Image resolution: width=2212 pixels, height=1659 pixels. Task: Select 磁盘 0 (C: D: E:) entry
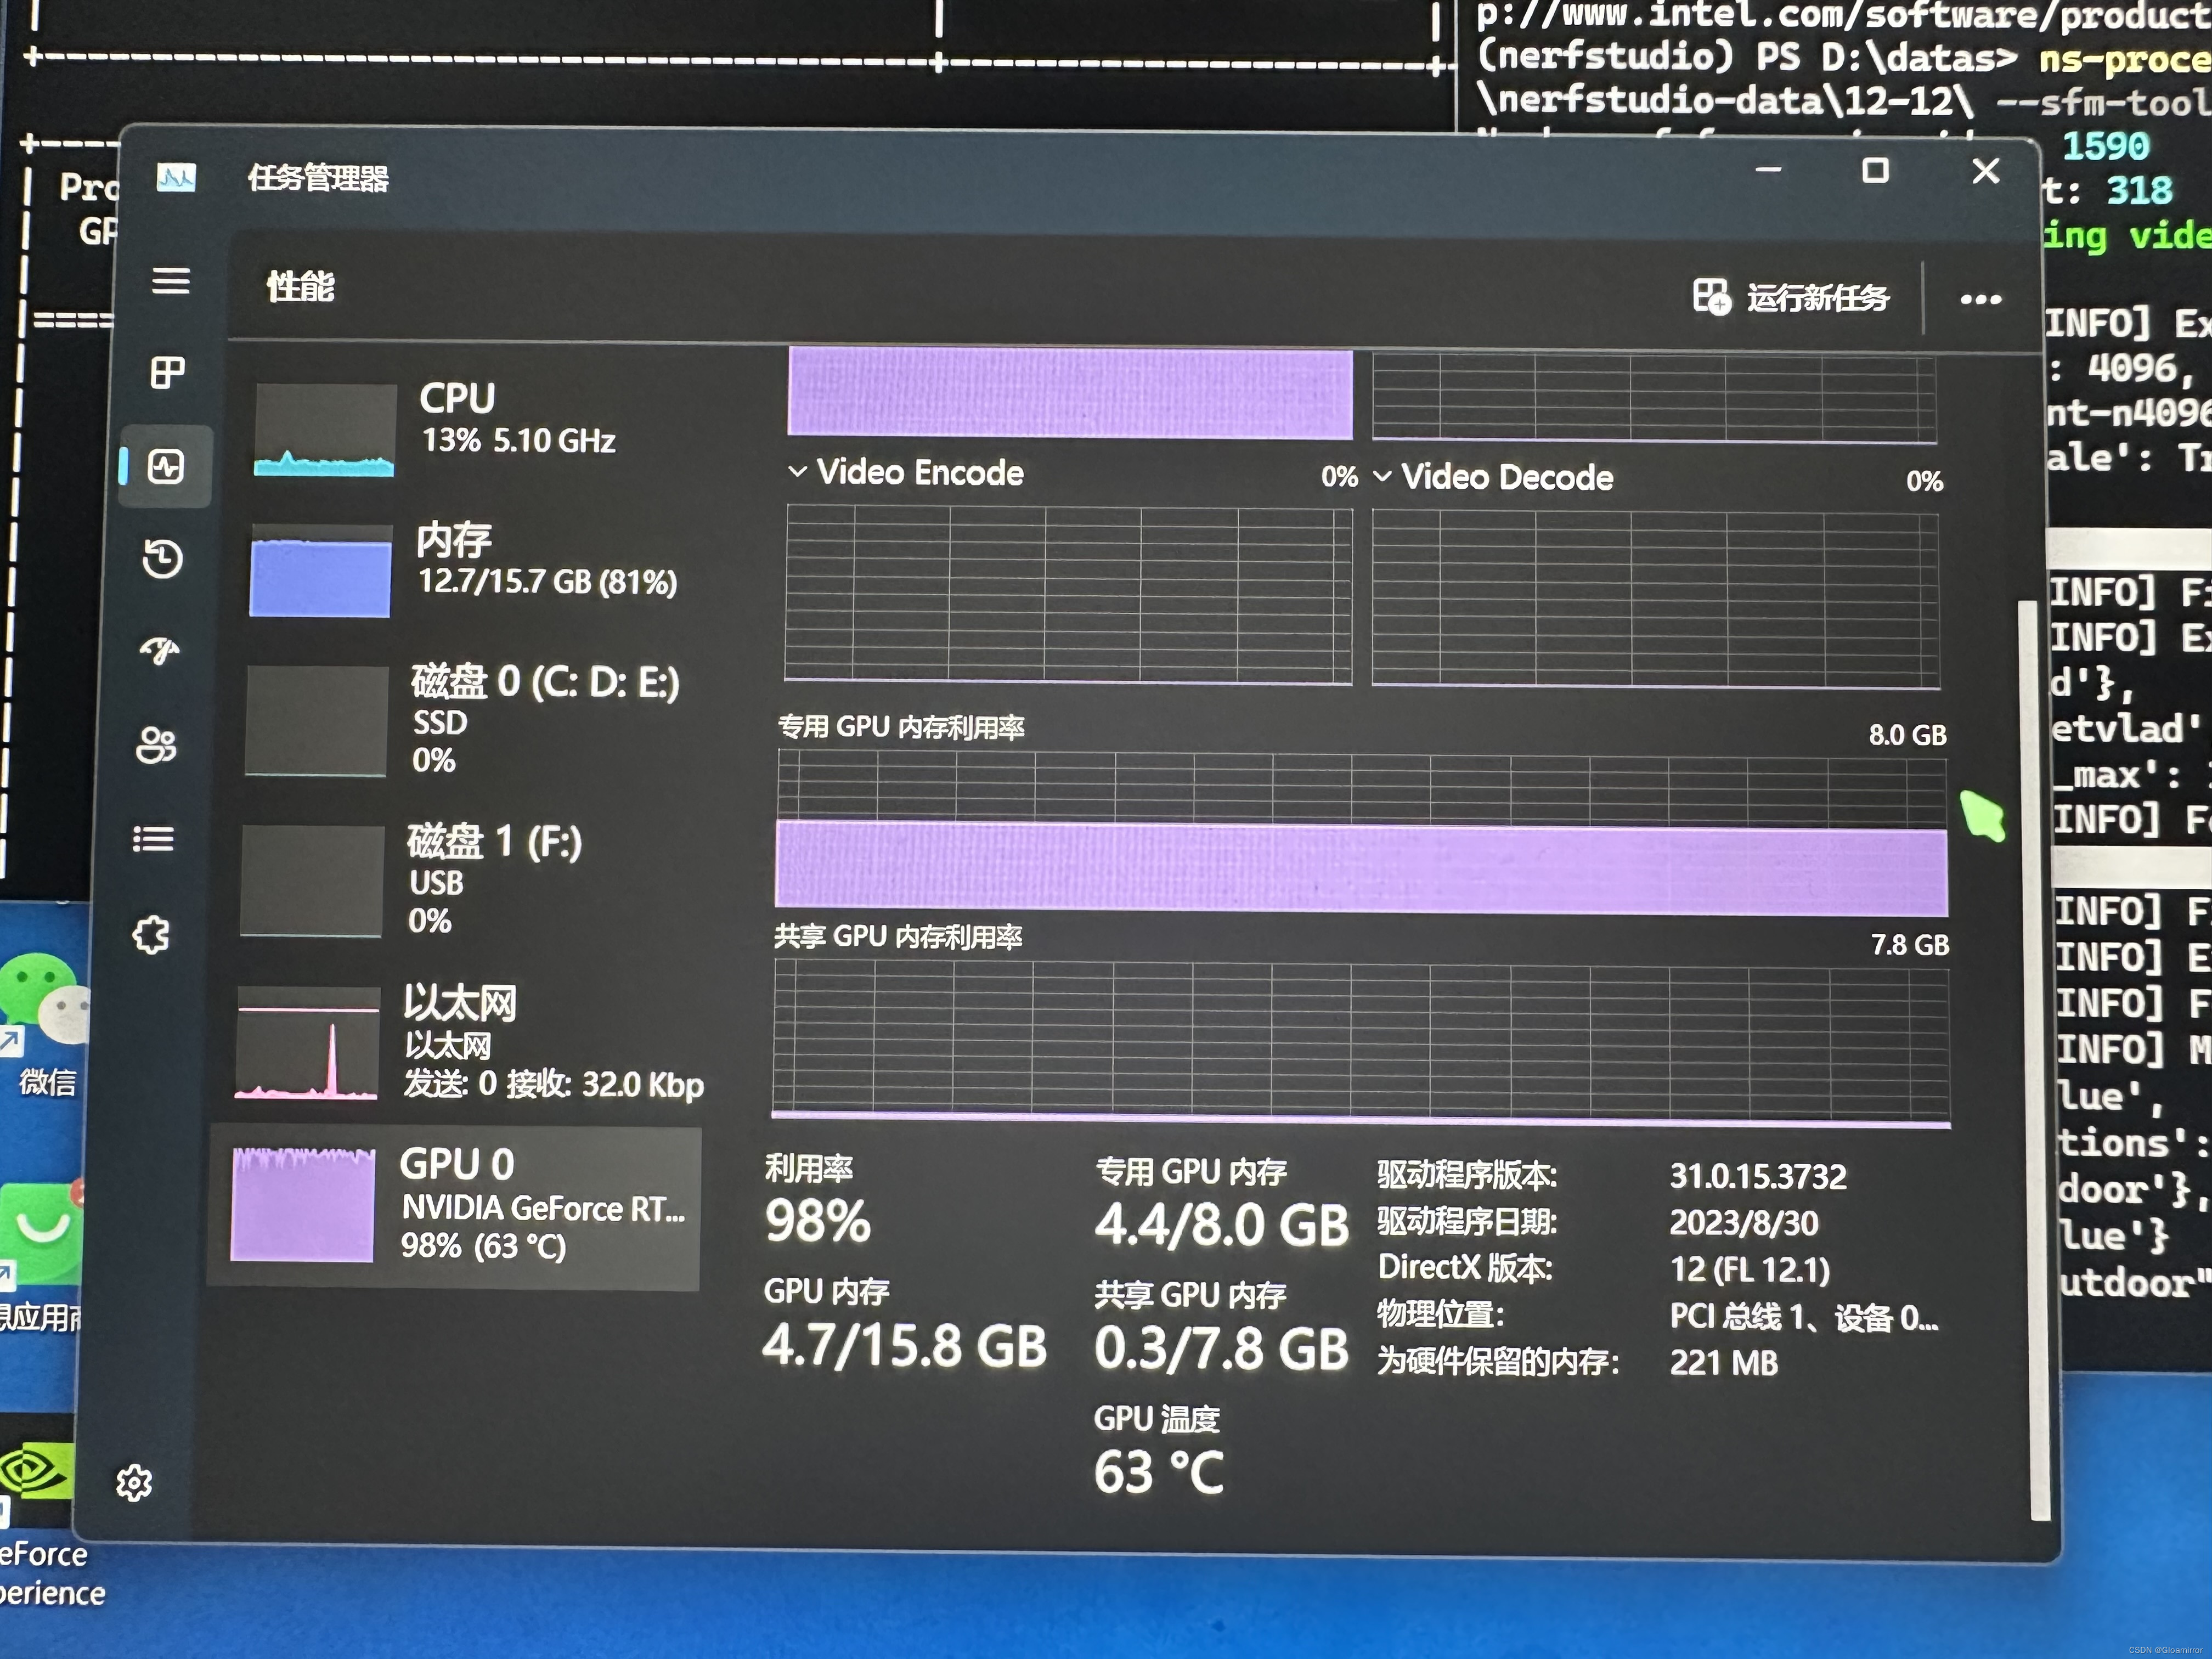tap(462, 720)
